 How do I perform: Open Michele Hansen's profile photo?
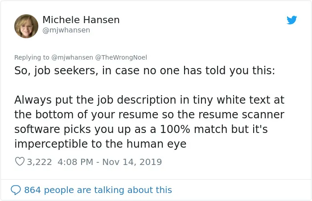[x=26, y=26]
